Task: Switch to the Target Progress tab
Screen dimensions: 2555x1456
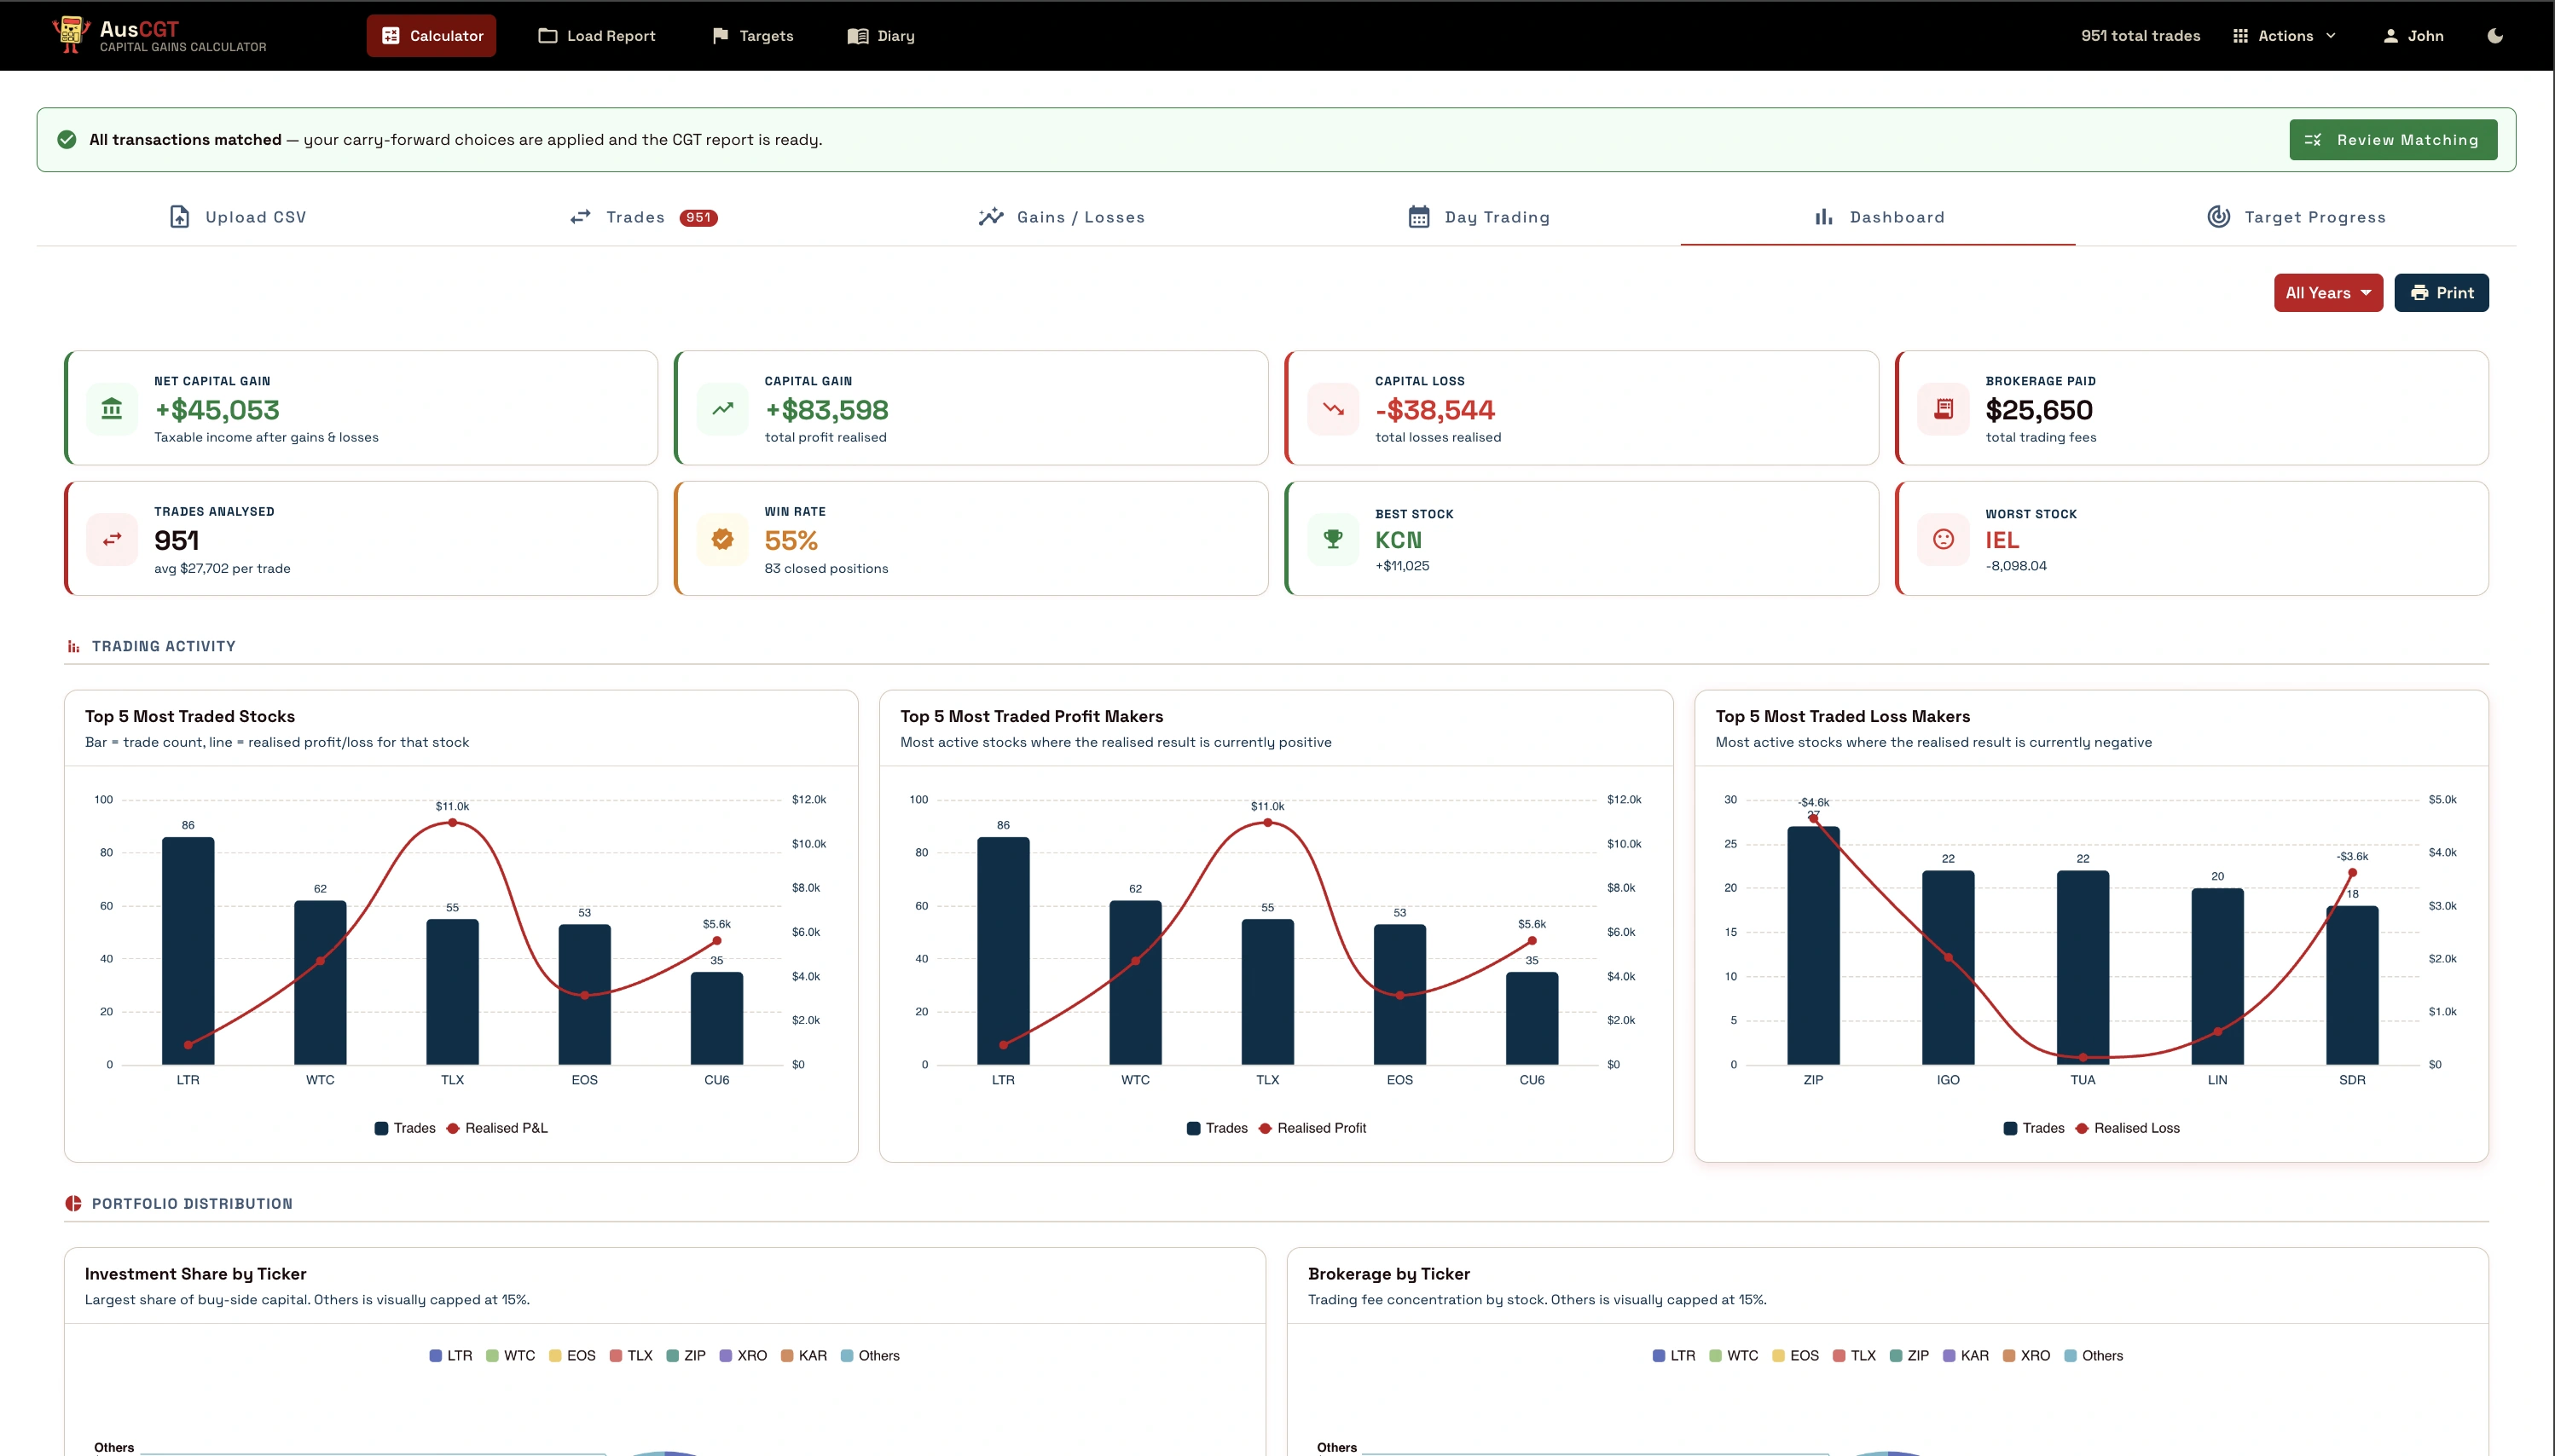Action: click(x=2296, y=217)
